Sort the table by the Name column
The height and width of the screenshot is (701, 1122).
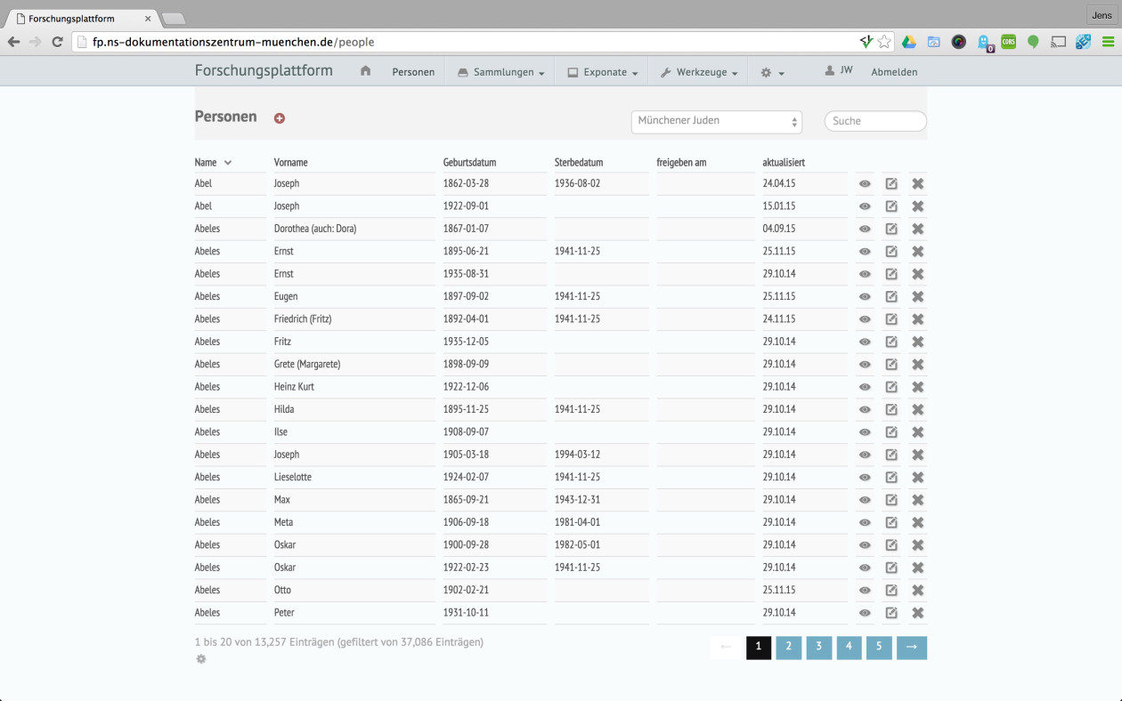click(x=213, y=162)
